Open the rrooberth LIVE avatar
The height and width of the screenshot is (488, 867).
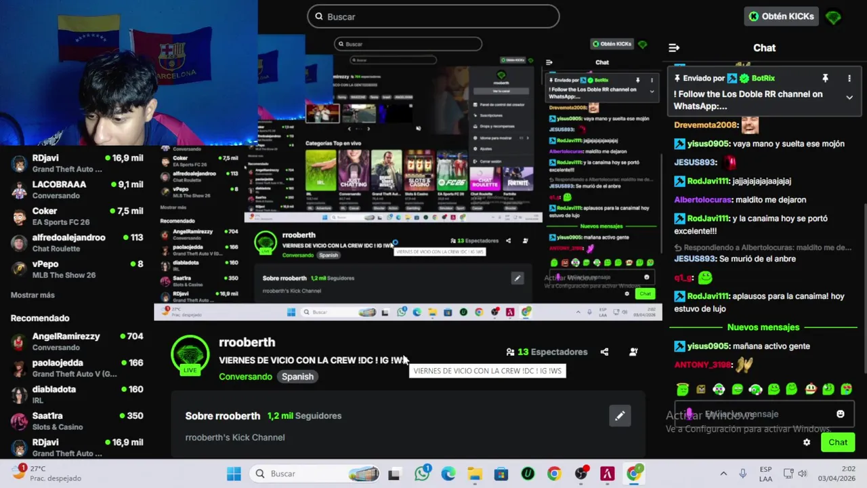tap(190, 354)
